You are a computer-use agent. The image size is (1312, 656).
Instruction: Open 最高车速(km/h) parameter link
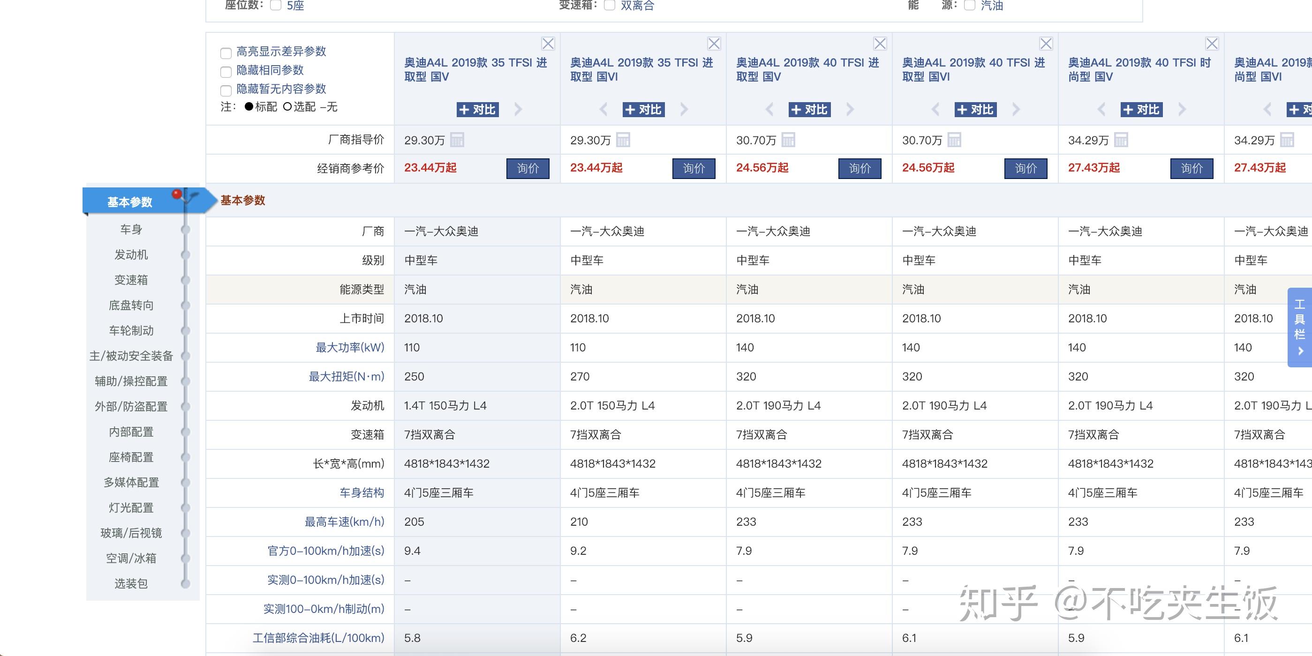point(344,522)
